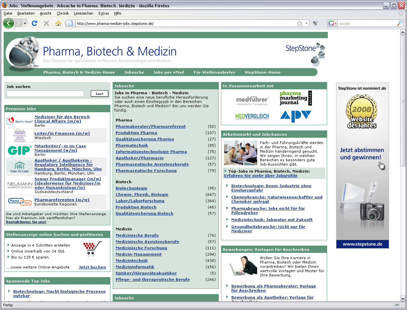
Task: Click the Google search input box
Action: click(367, 24)
